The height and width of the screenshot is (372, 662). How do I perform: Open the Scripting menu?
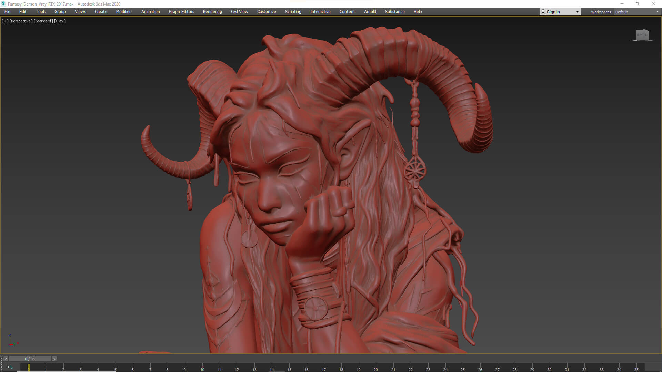coord(293,11)
